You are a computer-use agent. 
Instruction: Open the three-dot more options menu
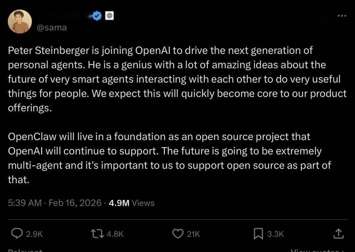[x=341, y=16]
